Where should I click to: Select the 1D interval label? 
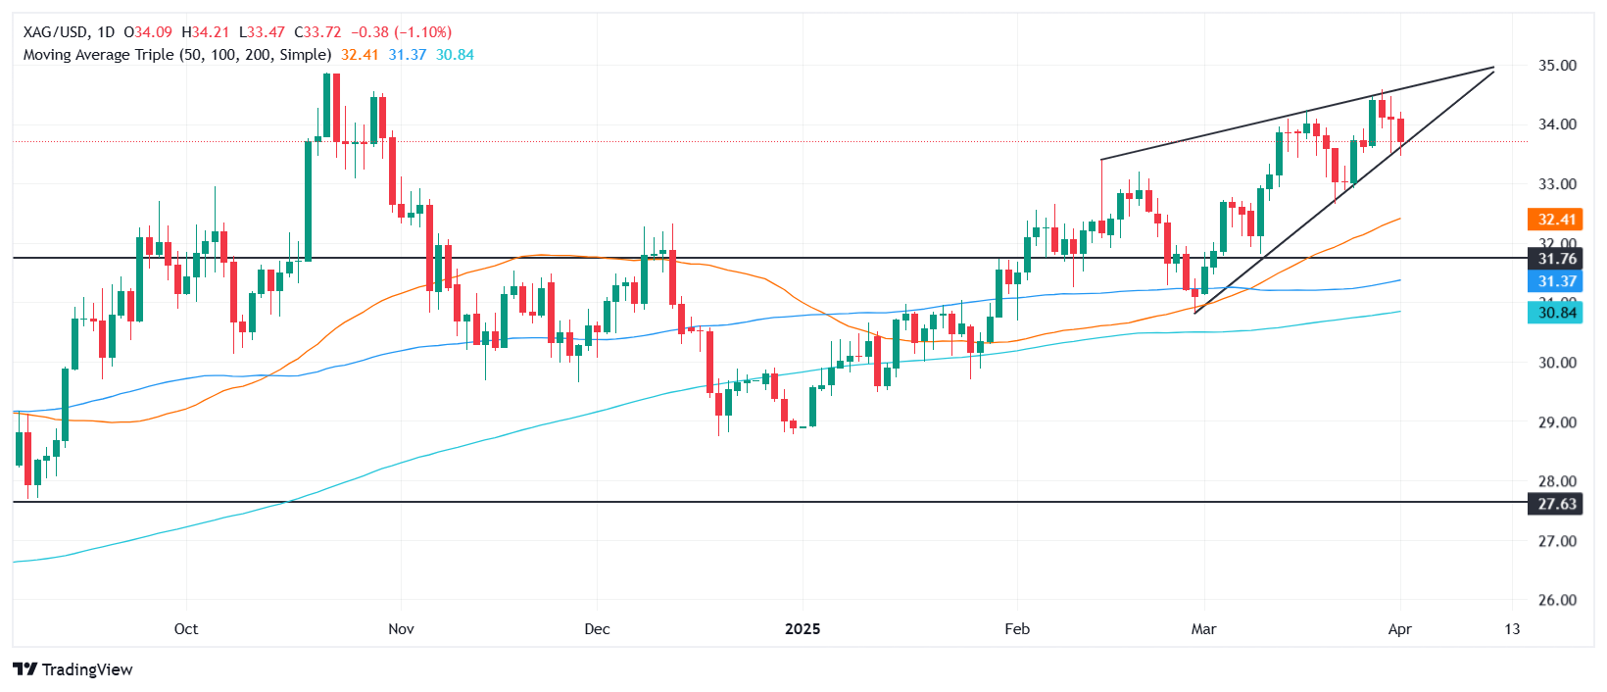[105, 32]
